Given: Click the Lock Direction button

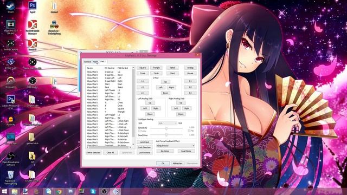Looking at the screenshot, I should pyautogui.click(x=145, y=147).
